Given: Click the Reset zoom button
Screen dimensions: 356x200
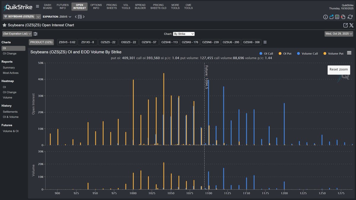Looking at the screenshot, I should pyautogui.click(x=338, y=70).
